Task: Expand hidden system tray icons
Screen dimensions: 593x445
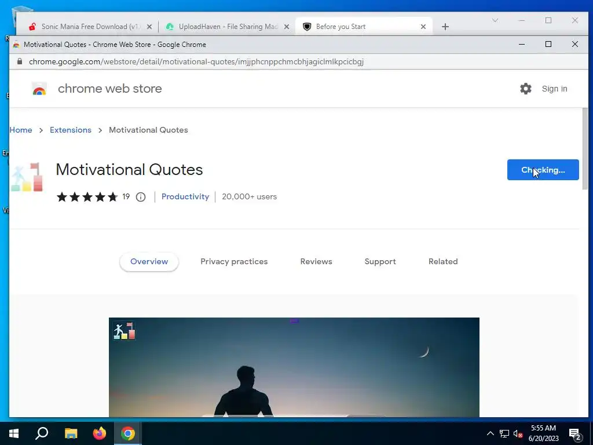Action: (490, 433)
